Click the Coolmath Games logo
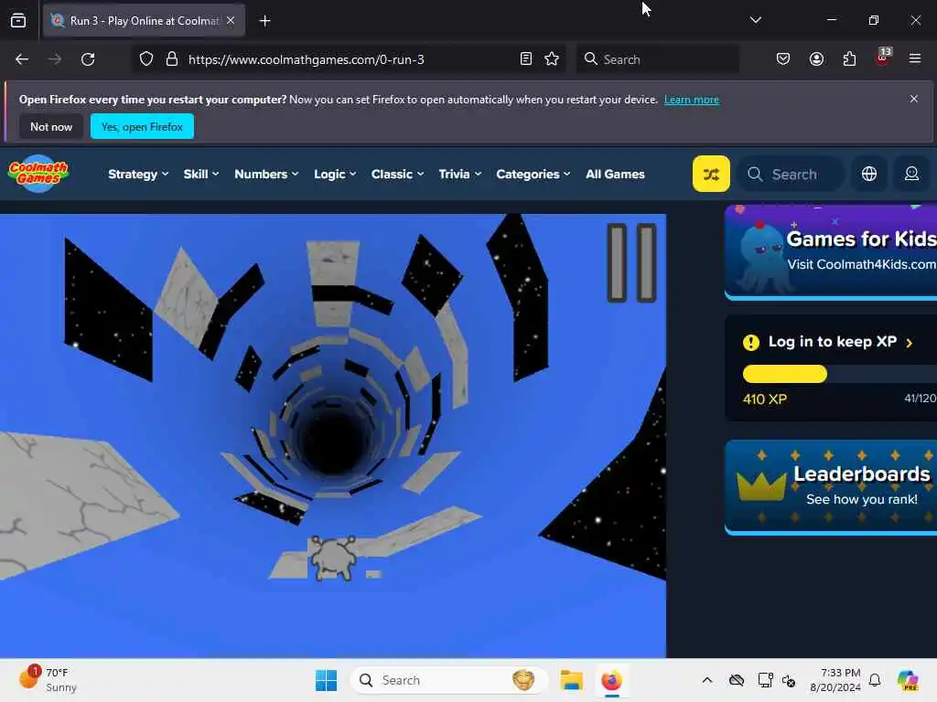 pos(38,174)
